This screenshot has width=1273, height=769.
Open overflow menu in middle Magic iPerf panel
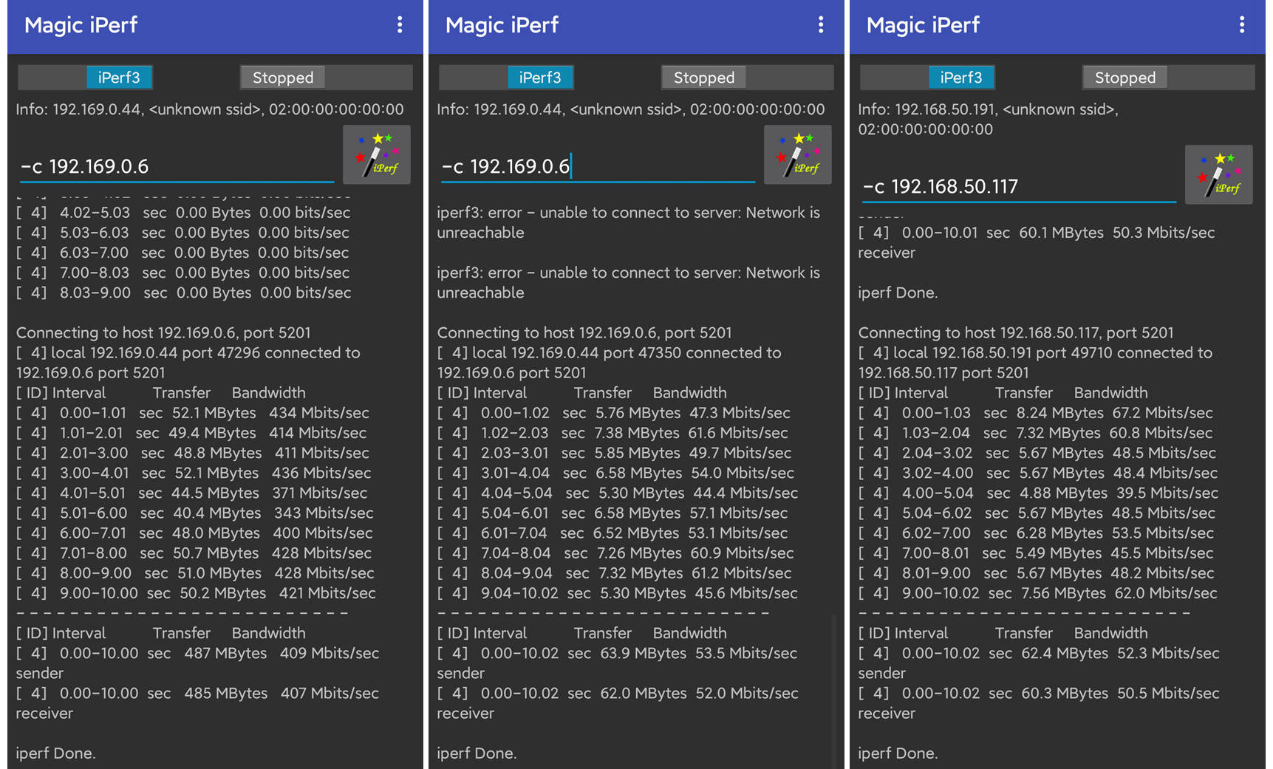click(821, 25)
